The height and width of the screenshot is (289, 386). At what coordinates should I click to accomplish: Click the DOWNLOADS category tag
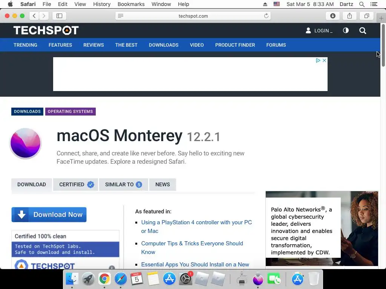coord(27,111)
